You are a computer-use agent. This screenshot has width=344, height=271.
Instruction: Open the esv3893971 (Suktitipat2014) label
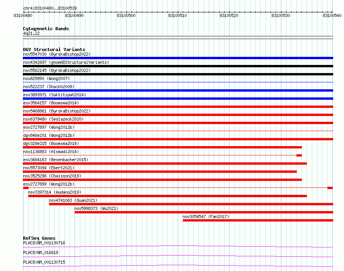pos(54,95)
